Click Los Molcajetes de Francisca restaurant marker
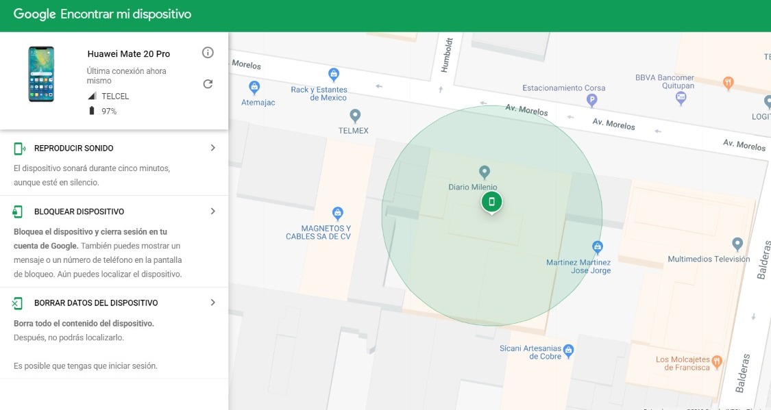The image size is (771, 410). [717, 362]
